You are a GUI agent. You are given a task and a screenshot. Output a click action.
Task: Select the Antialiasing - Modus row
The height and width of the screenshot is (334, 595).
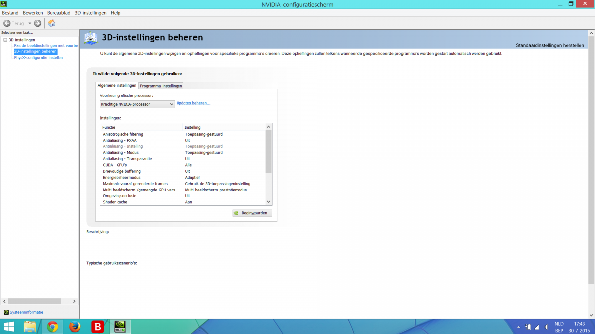pos(182,152)
